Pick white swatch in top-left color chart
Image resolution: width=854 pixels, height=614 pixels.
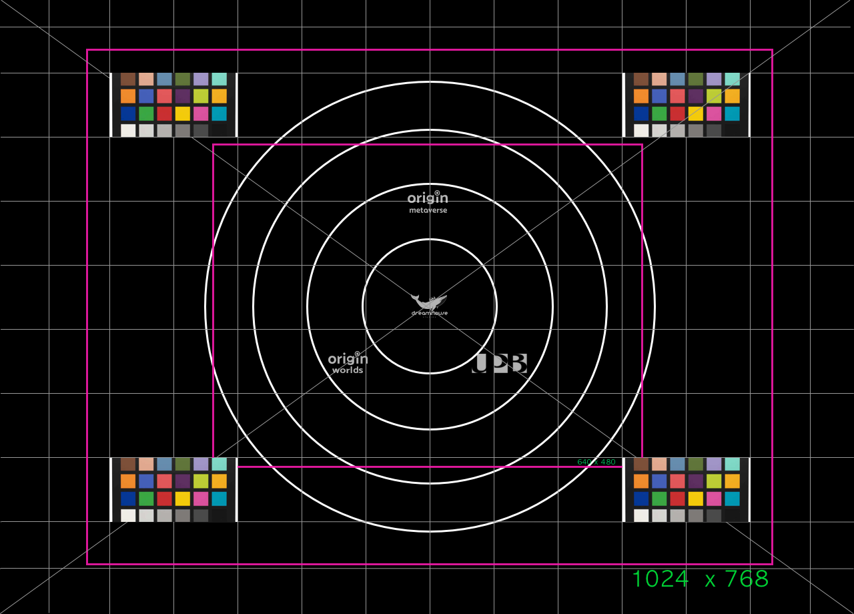point(128,131)
